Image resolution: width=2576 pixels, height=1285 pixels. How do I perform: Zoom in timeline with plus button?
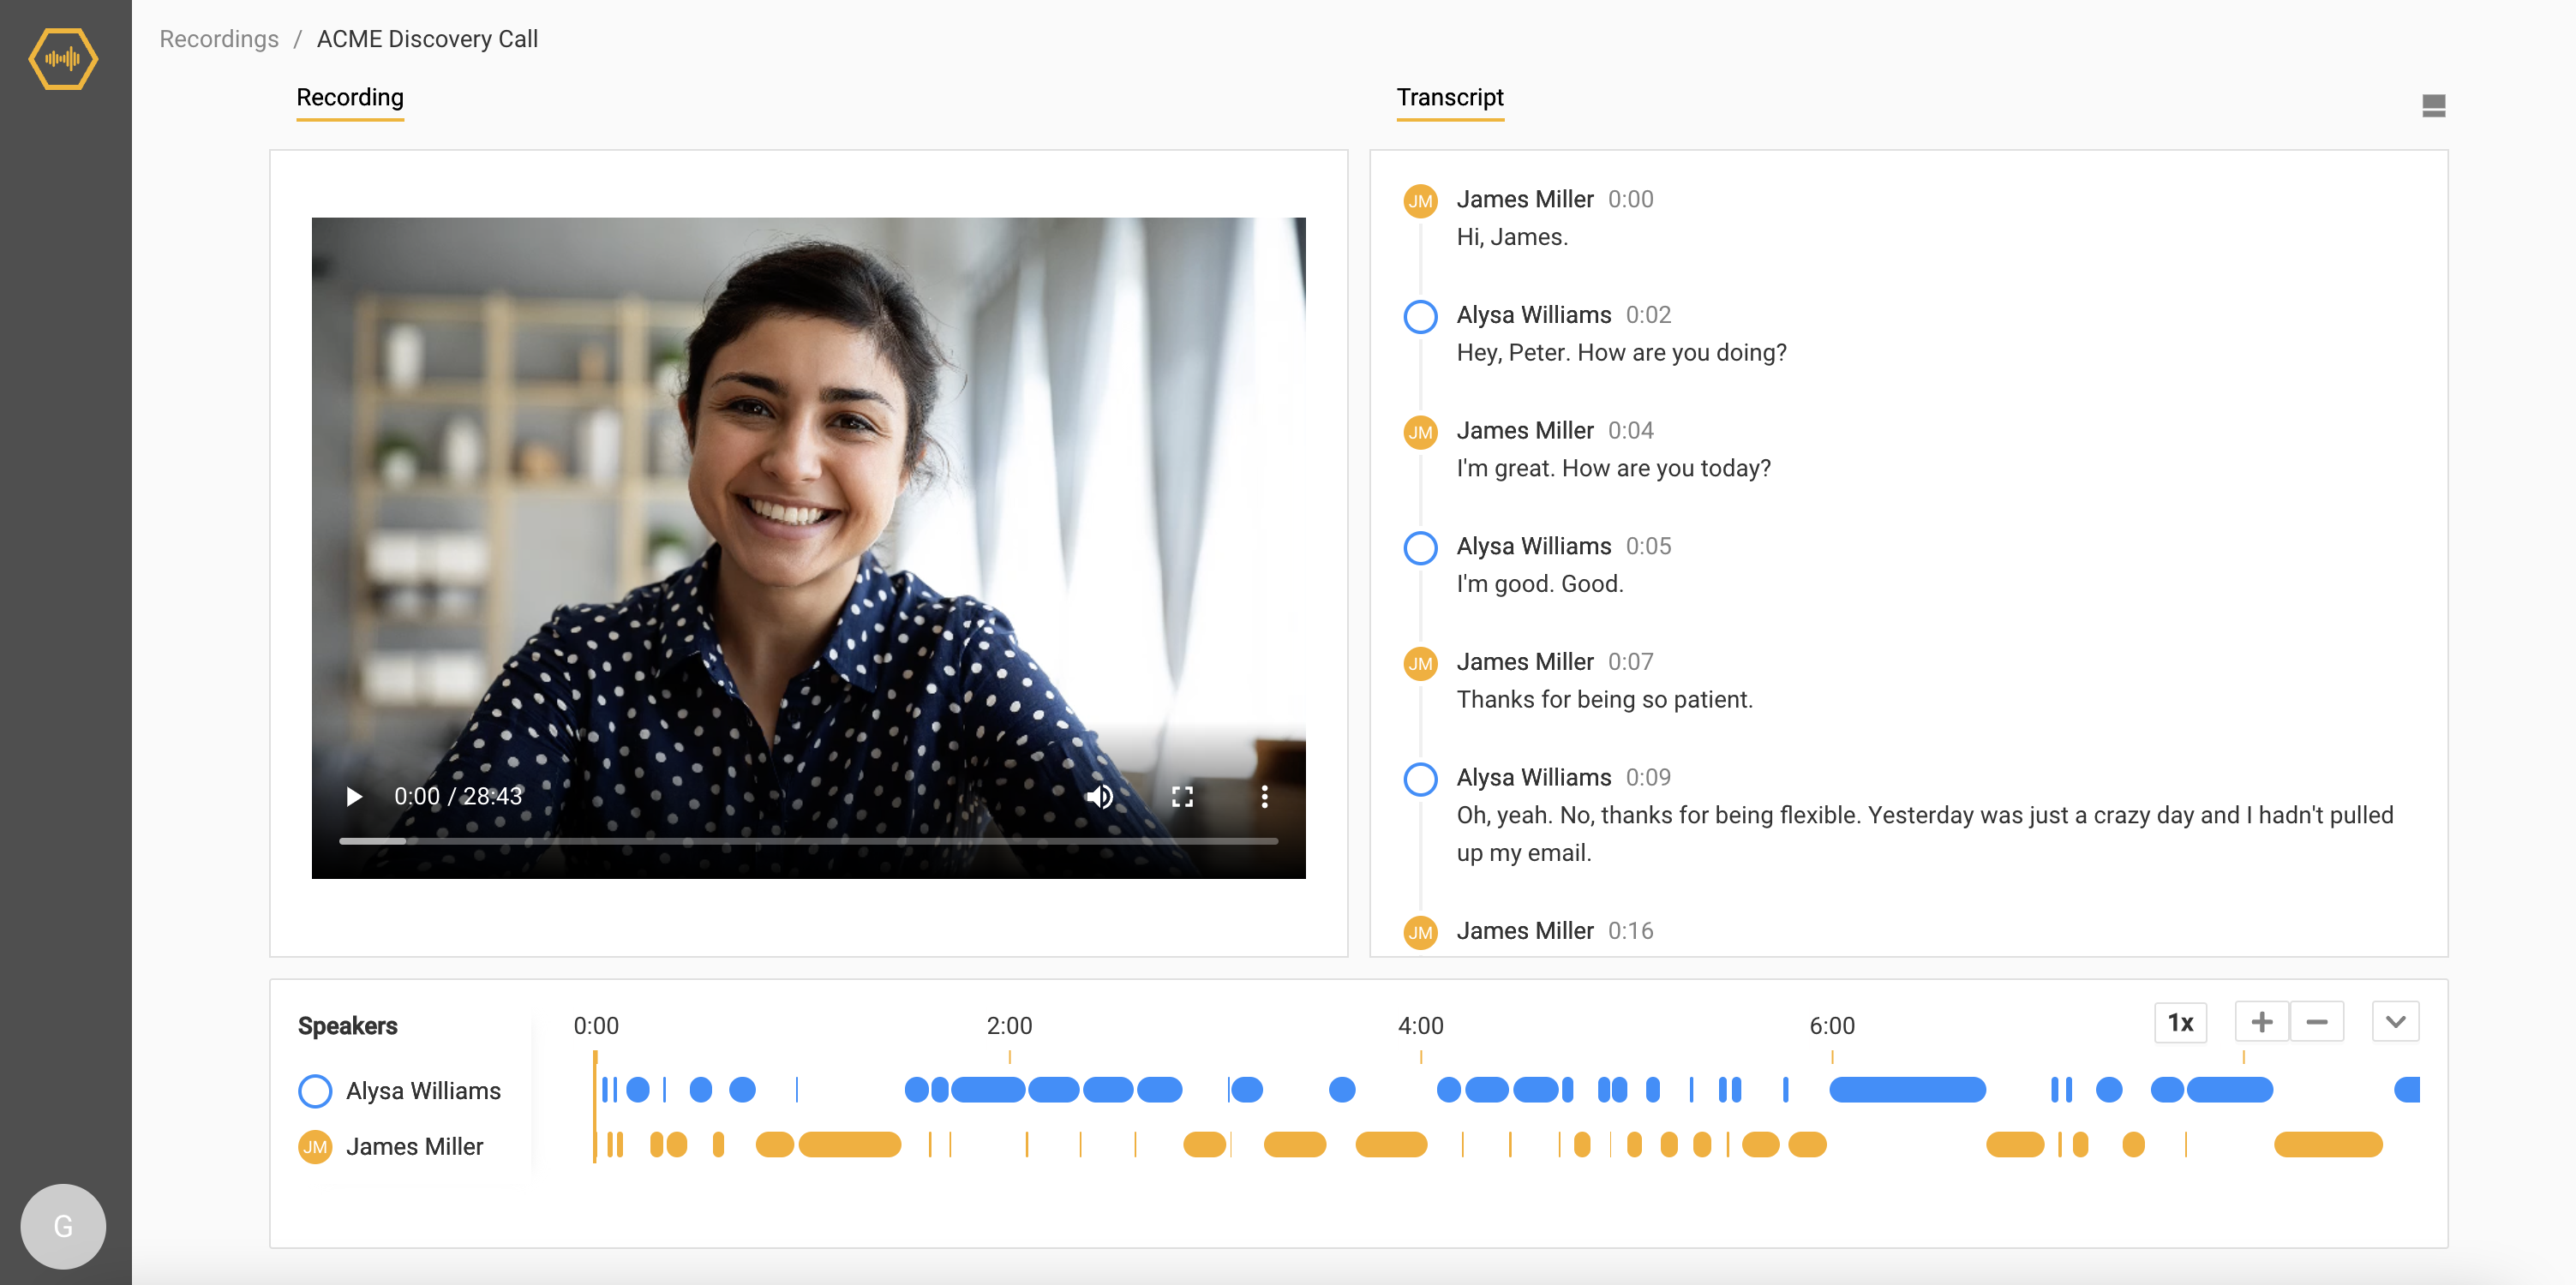point(2261,1022)
